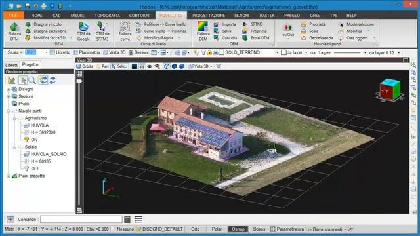The height and width of the screenshot is (236, 420).
Task: Click the Libretto button in toolbar
Action: click(60, 52)
